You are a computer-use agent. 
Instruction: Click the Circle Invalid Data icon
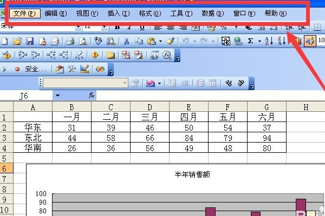pyautogui.click(x=126, y=55)
